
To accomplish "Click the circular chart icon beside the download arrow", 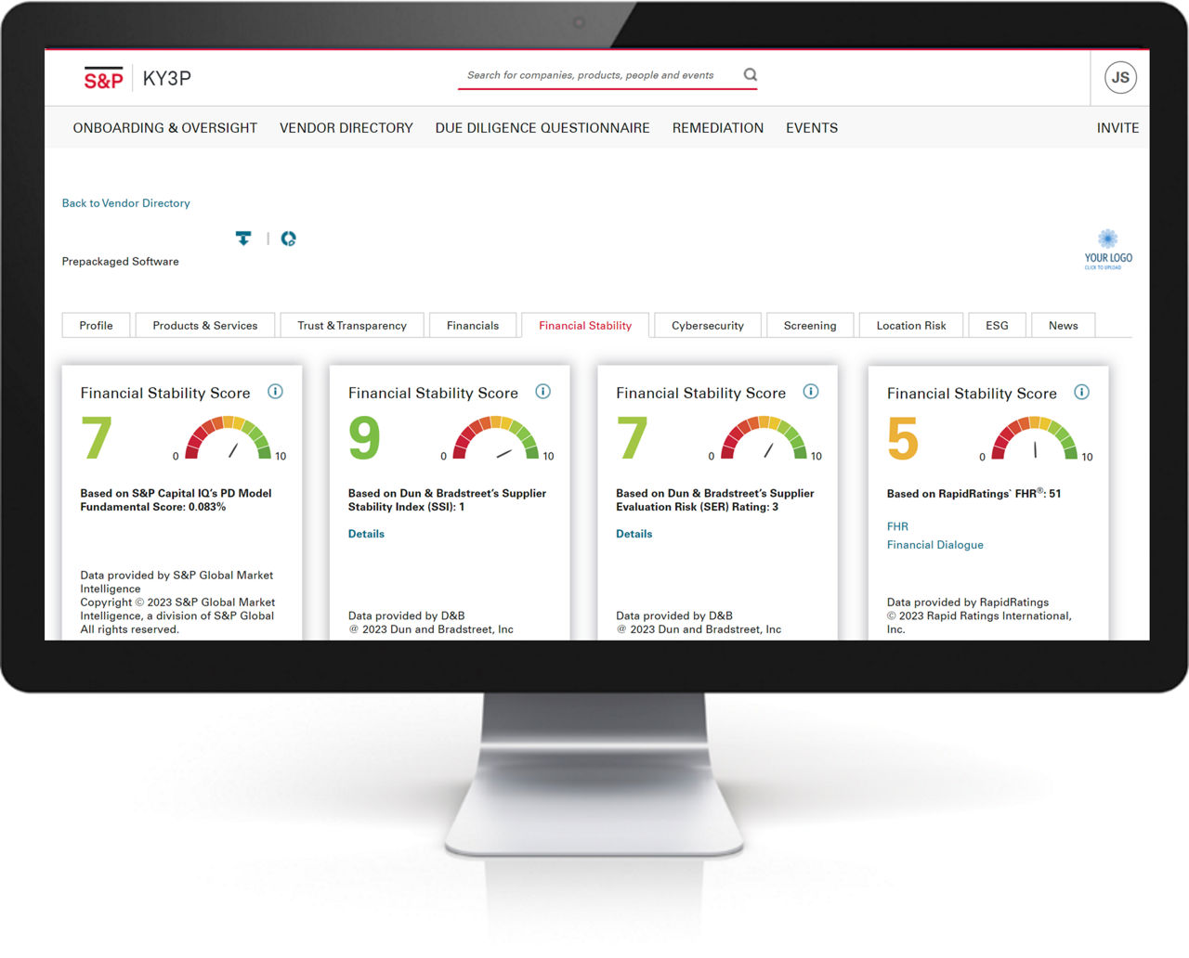I will coord(289,239).
